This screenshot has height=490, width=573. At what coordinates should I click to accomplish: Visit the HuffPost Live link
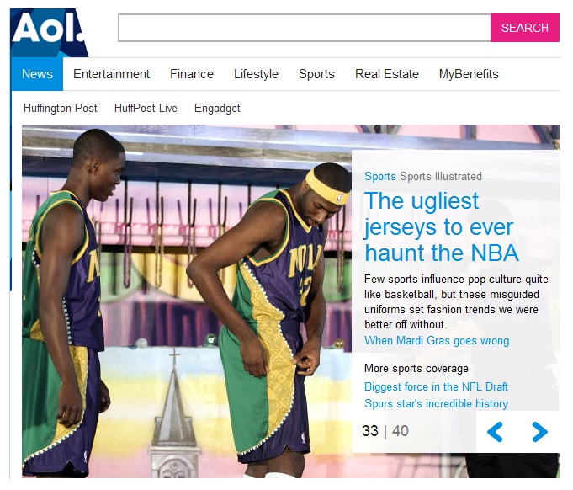tap(146, 108)
